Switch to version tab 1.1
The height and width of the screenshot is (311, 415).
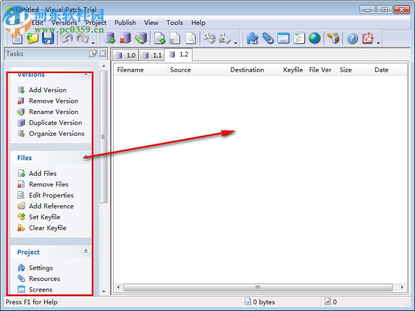(152, 55)
